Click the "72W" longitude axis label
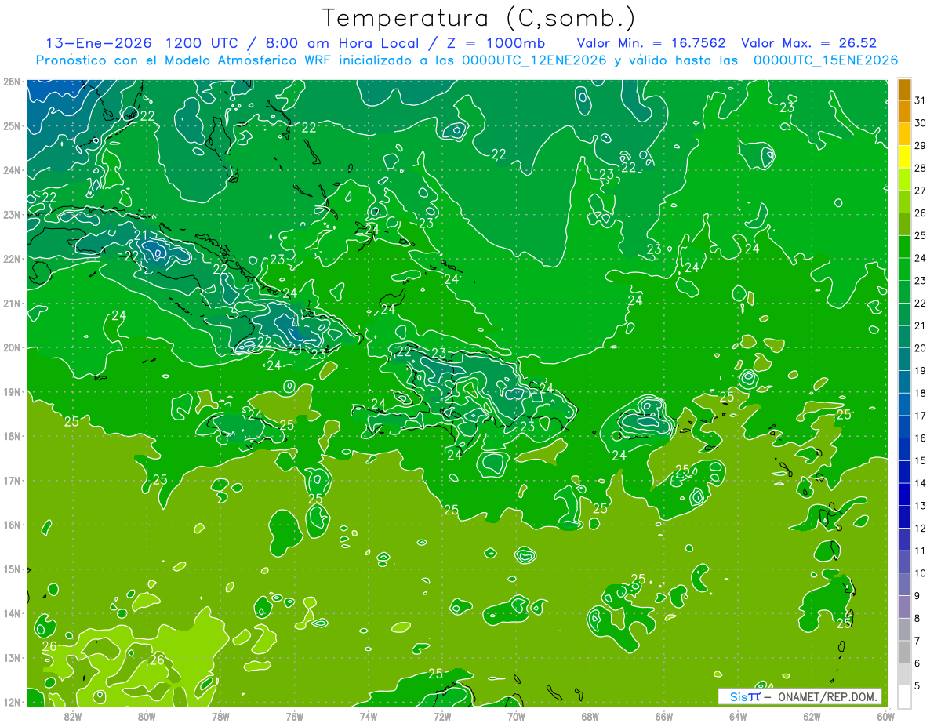This screenshot has width=941, height=727. (441, 715)
